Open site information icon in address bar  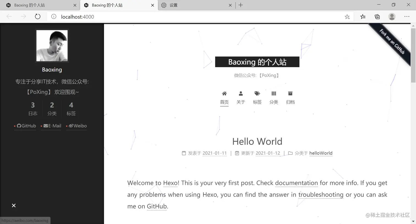click(54, 17)
